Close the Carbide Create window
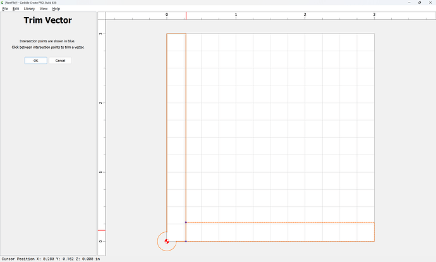This screenshot has width=436, height=262. point(430,3)
